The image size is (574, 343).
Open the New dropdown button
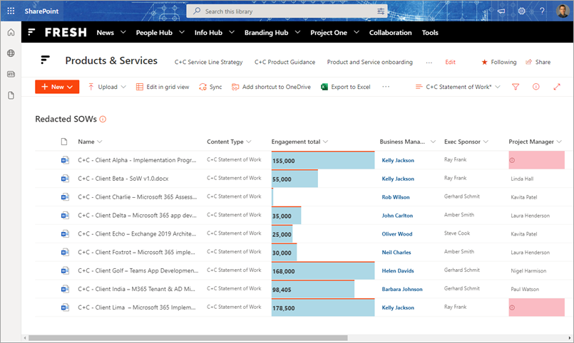[x=57, y=87]
